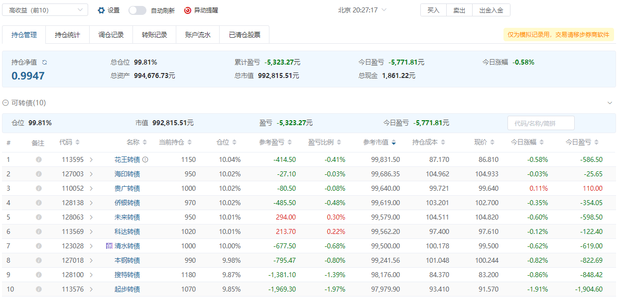This screenshot has width=625, height=300.
Task: Click the 异动提醒 alert icon
Action: coord(188,10)
